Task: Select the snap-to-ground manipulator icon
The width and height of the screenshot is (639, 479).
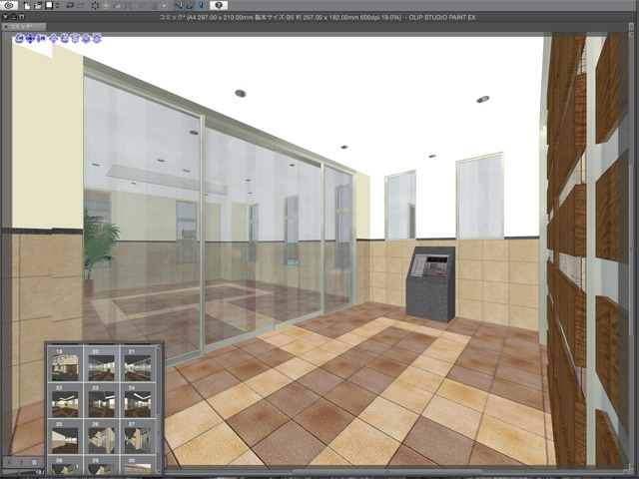Action: click(x=97, y=39)
